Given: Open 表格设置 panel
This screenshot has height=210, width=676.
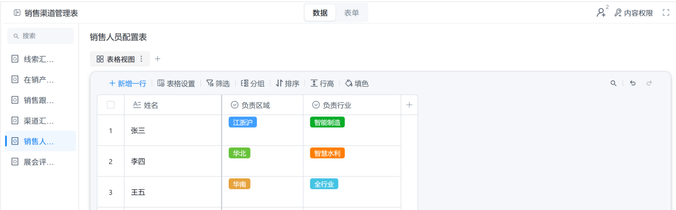Looking at the screenshot, I should pos(176,83).
